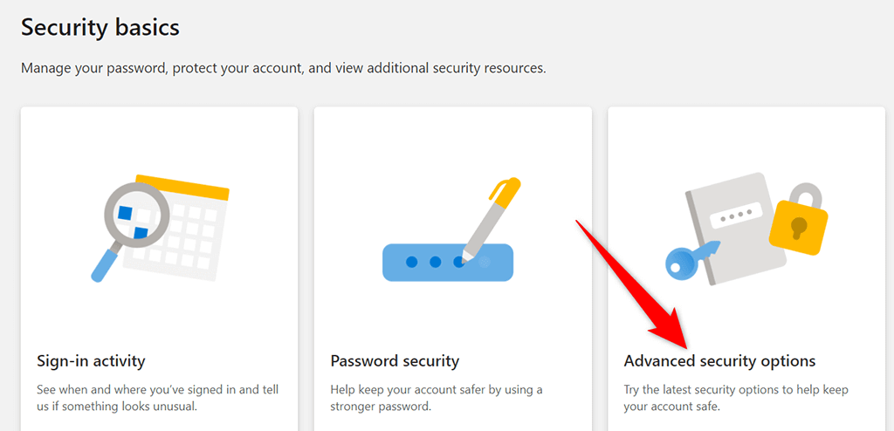
Task: Open Advanced security options heading
Action: tap(719, 361)
